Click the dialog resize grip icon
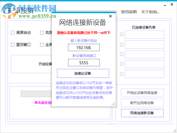Image resolution: width=177 pixels, height=133 pixels. click(x=113, y=104)
